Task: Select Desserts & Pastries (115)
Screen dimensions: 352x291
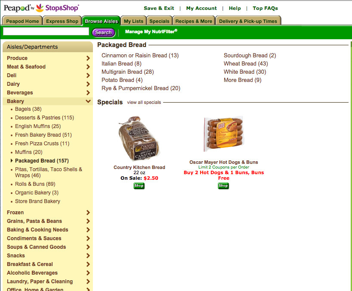Action: click(x=44, y=118)
